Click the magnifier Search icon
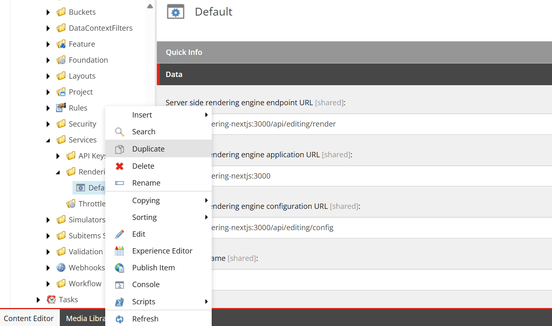 point(119,132)
